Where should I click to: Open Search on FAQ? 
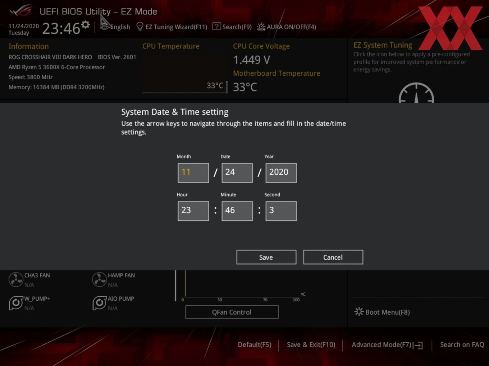point(462,344)
